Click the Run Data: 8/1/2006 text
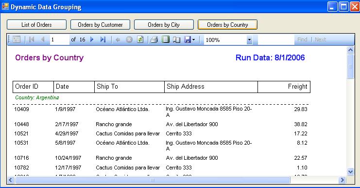360x188 pixels. click(270, 57)
